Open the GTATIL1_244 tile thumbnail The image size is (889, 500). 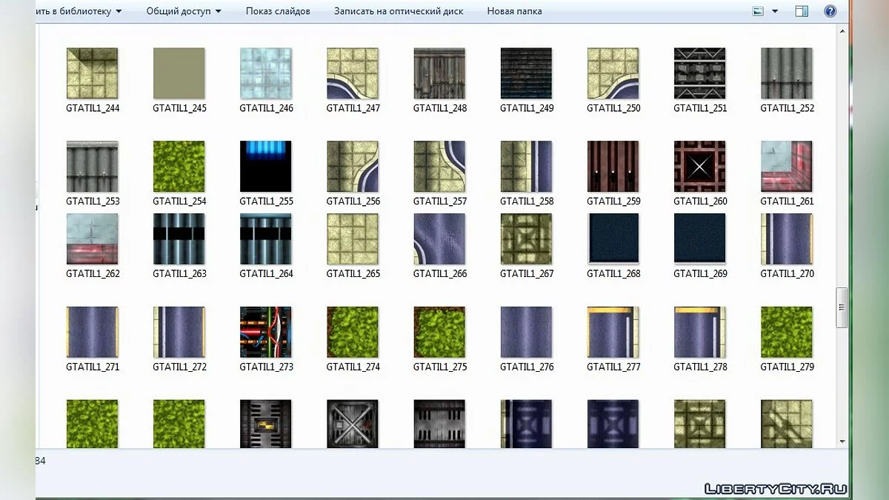[92, 73]
